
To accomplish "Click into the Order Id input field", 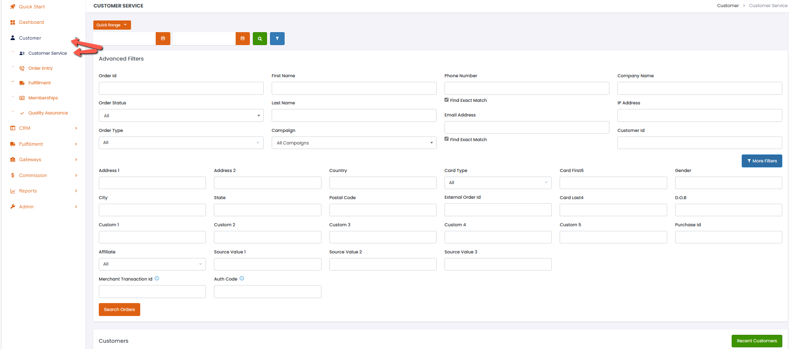I will [x=181, y=88].
